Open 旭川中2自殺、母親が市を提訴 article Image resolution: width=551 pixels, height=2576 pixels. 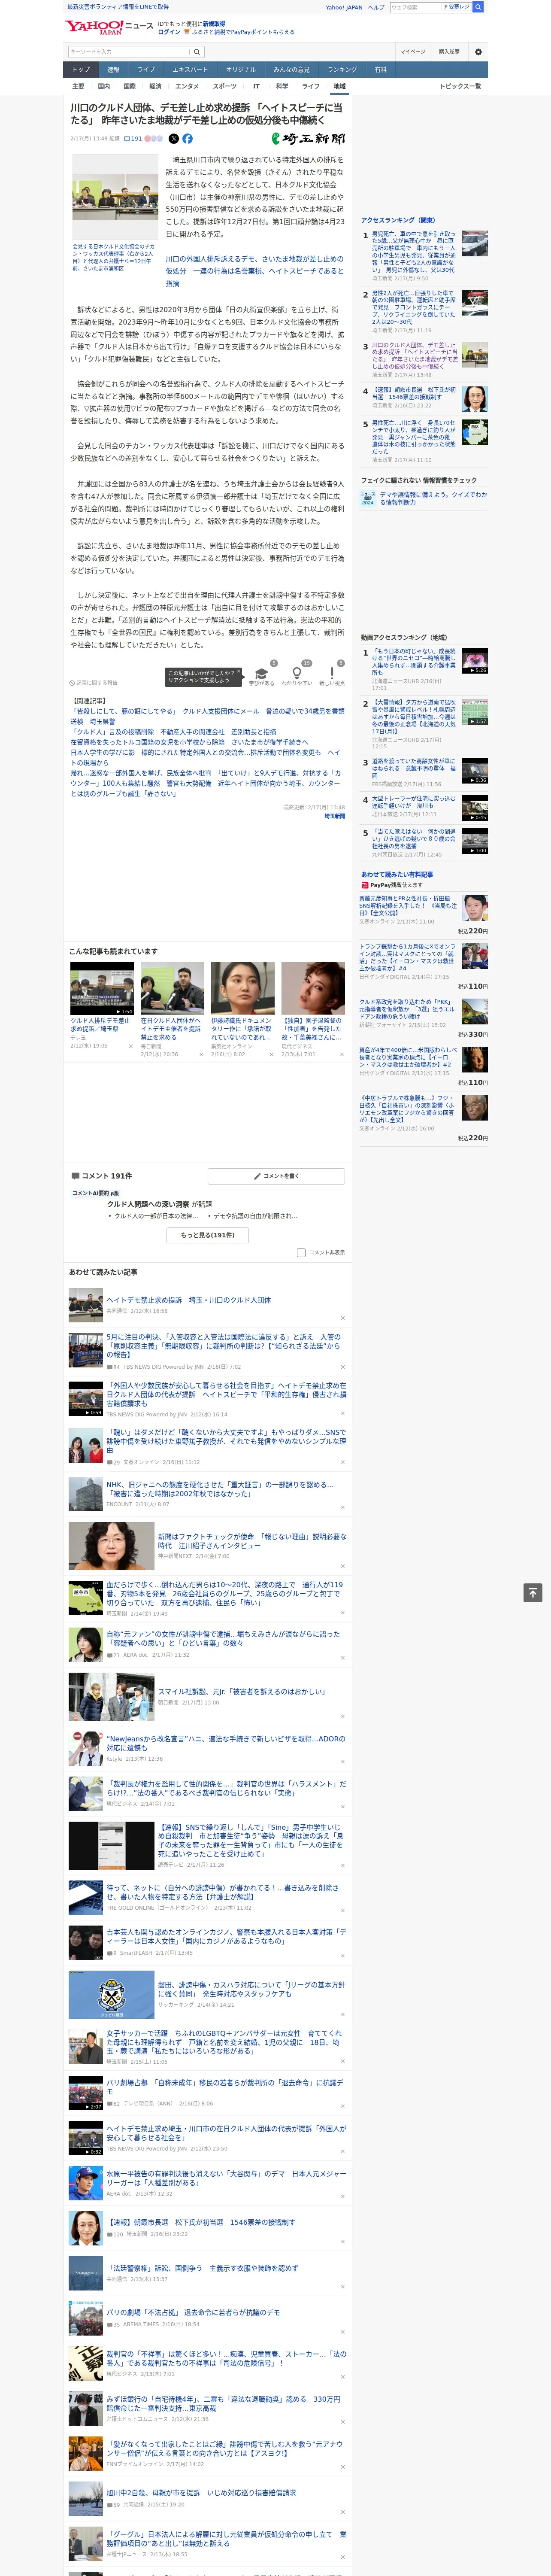pos(201,2493)
